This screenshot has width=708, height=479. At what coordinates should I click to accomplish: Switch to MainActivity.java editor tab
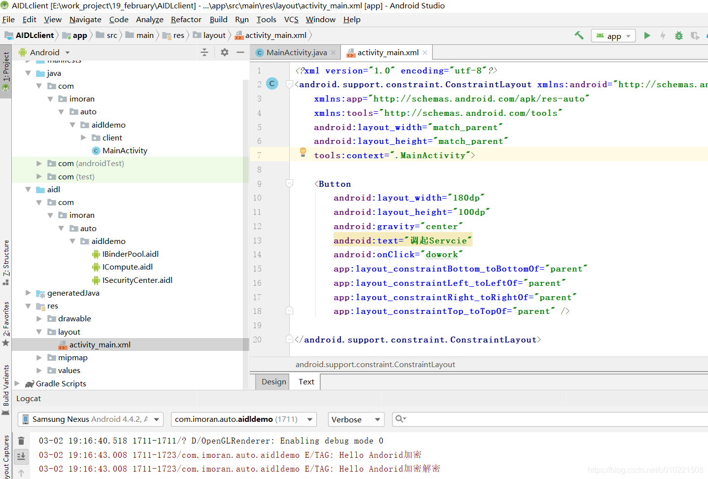coord(296,52)
